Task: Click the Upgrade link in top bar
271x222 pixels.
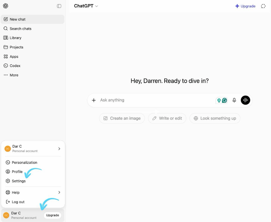Action: [x=245, y=6]
